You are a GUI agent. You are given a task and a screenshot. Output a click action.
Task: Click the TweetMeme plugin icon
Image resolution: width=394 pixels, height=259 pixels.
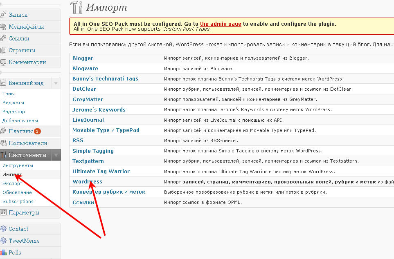click(x=3, y=241)
